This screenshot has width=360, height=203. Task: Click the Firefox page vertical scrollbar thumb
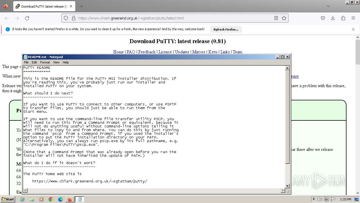(x=358, y=52)
